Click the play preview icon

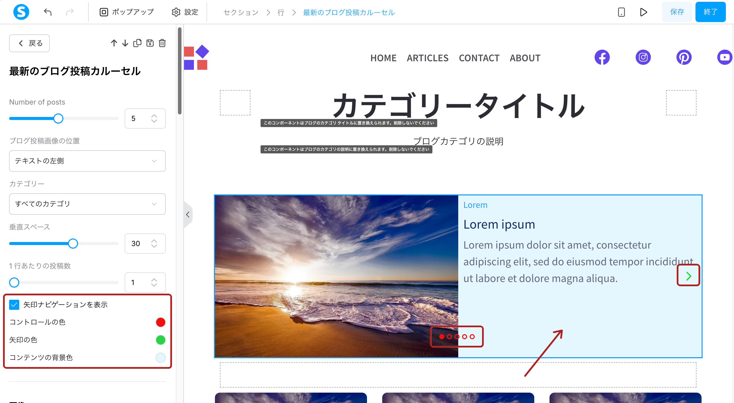(x=643, y=12)
